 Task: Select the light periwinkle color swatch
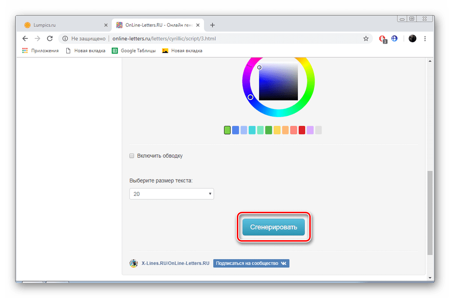coord(243,130)
